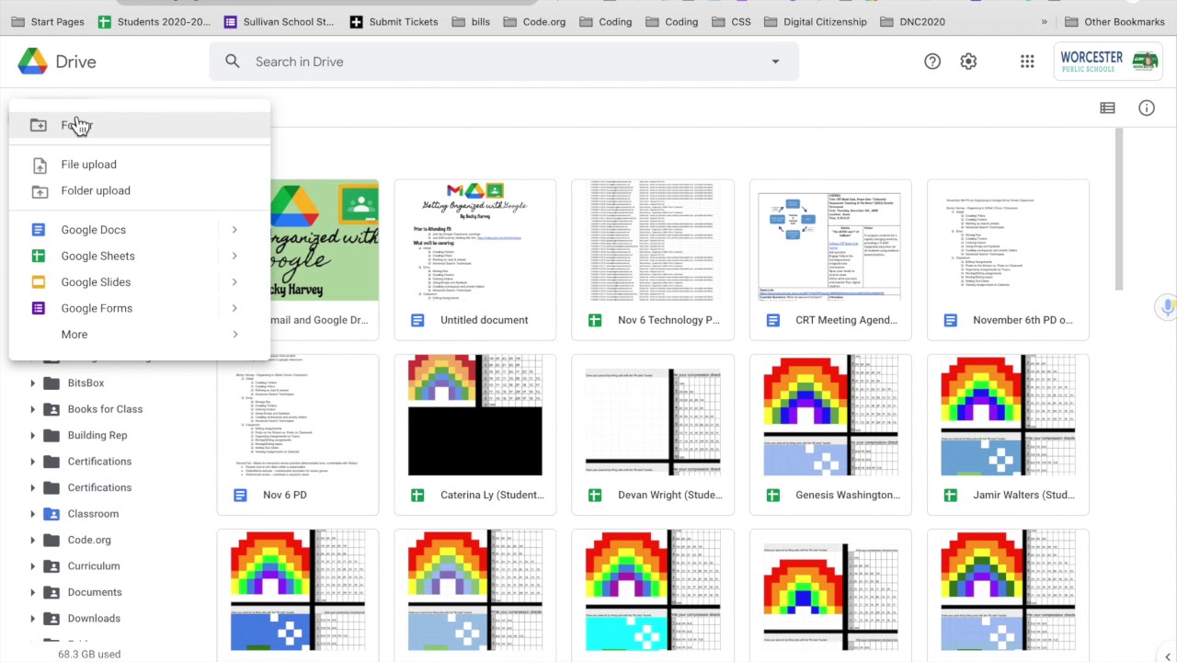Open the Google apps grid icon
This screenshot has width=1177, height=662.
click(x=1027, y=62)
